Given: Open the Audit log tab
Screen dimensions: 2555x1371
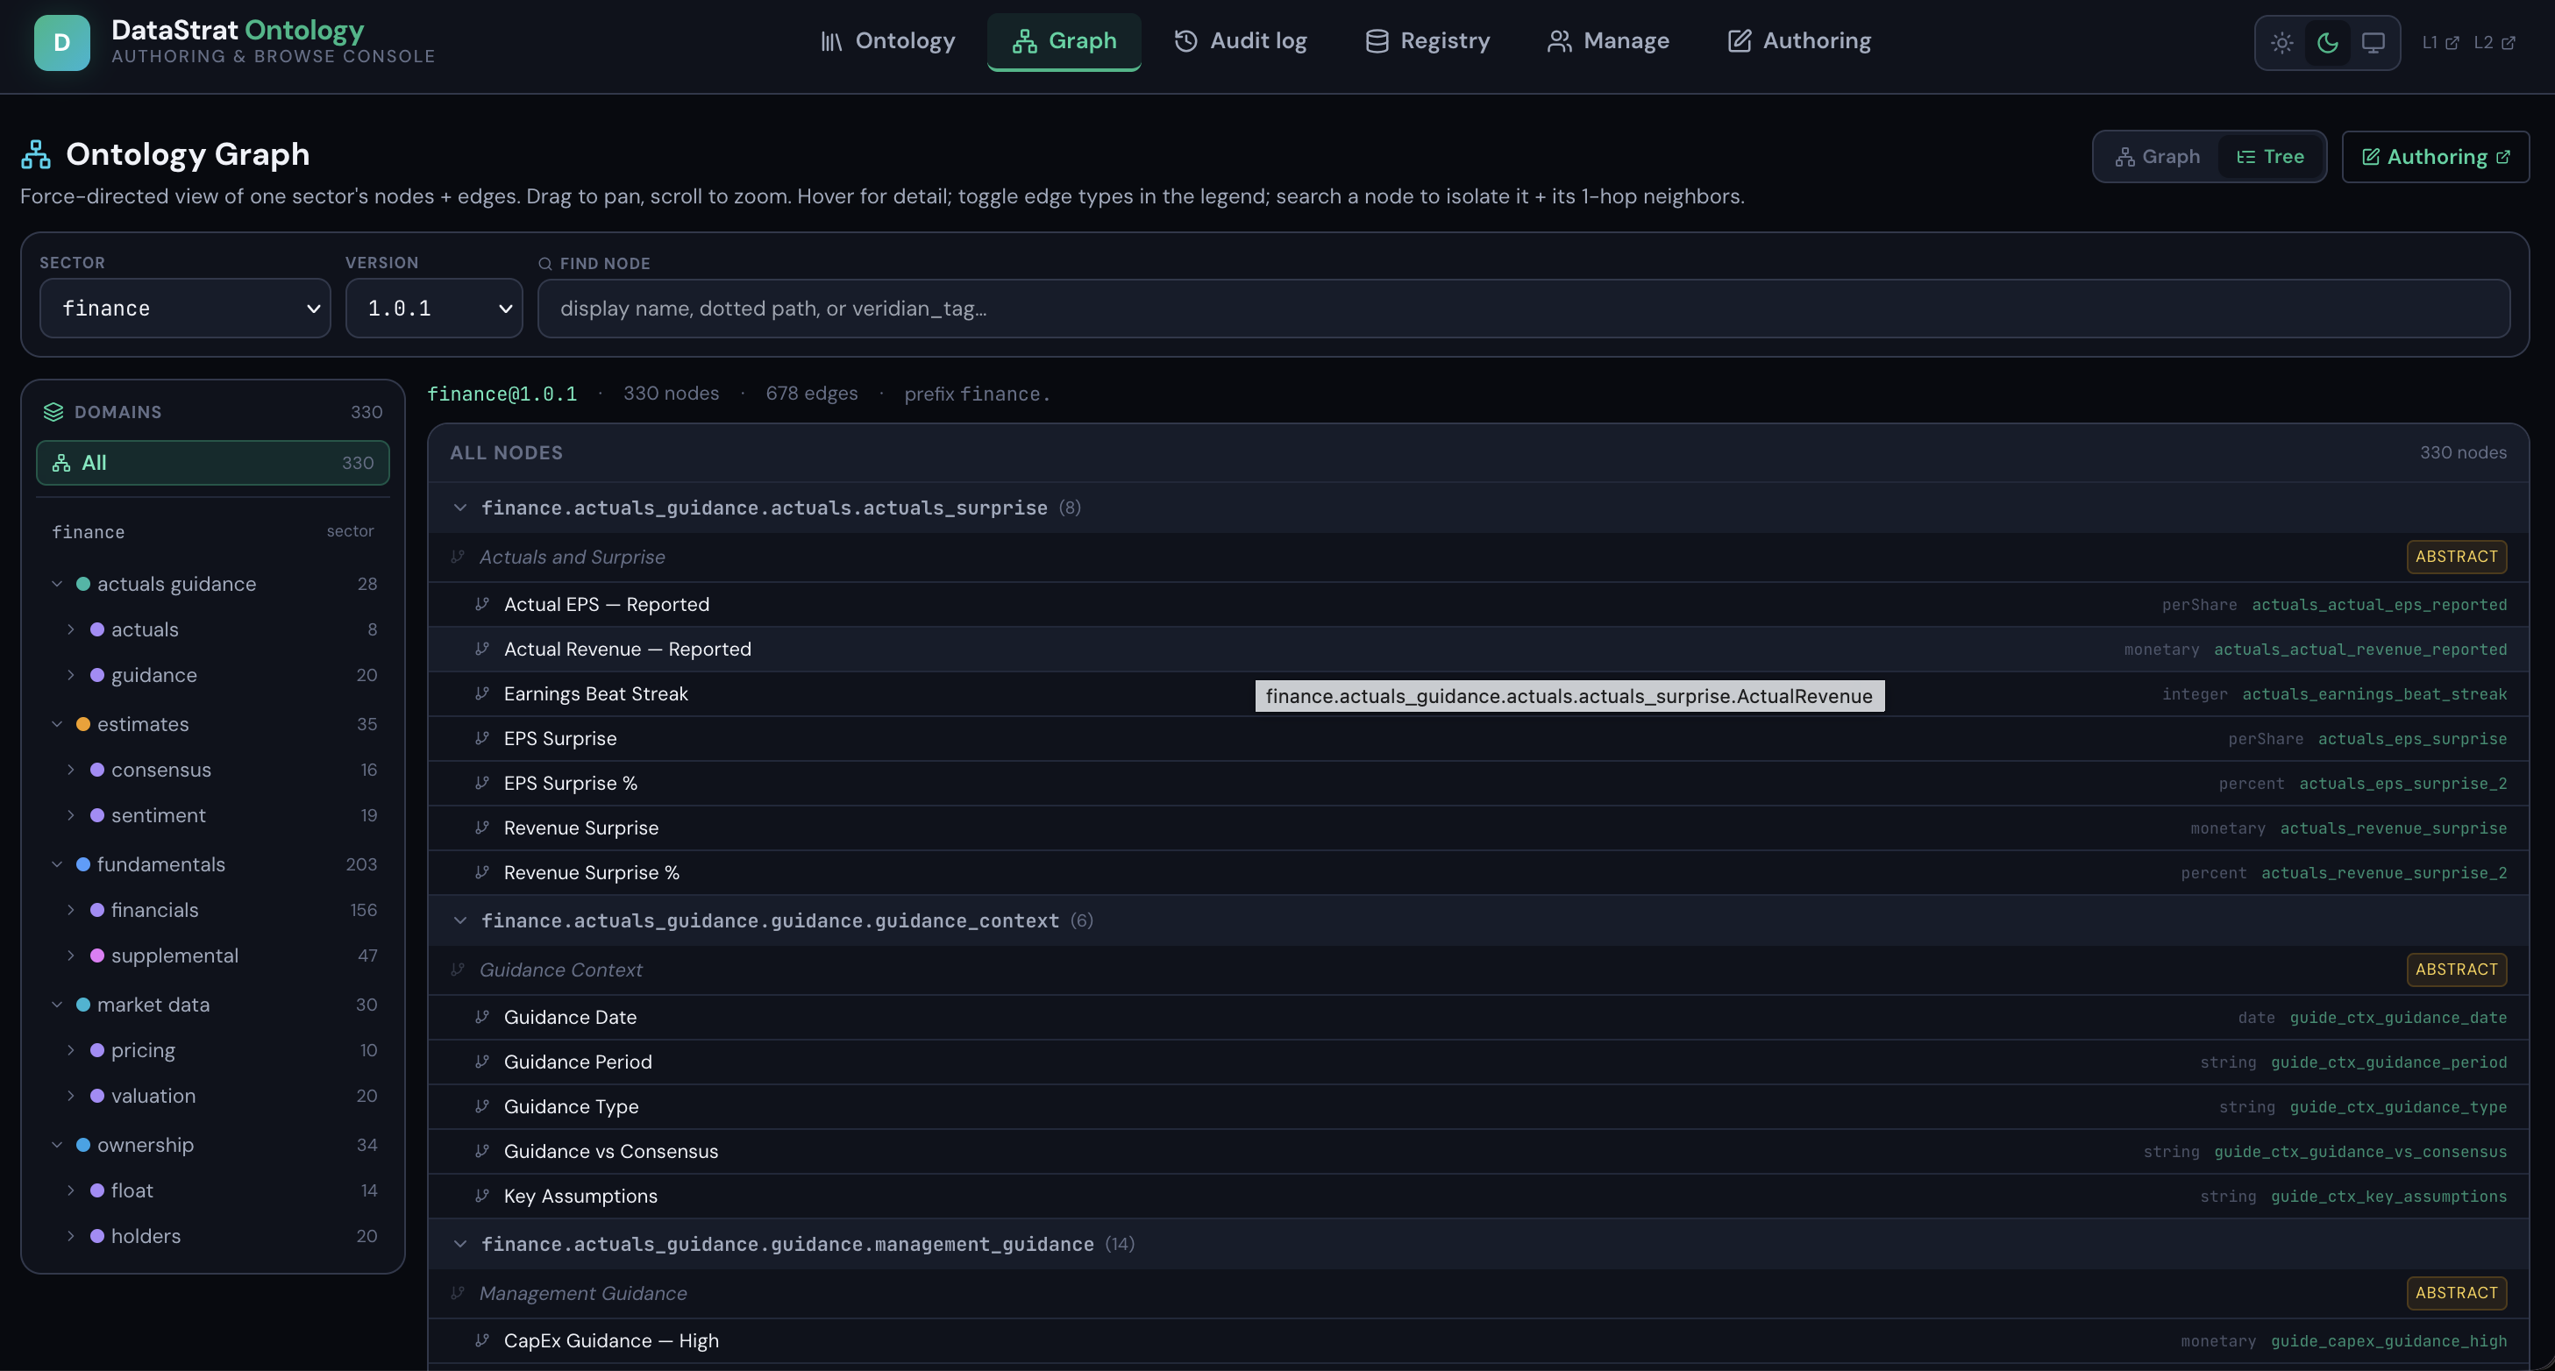Looking at the screenshot, I should tap(1240, 40).
